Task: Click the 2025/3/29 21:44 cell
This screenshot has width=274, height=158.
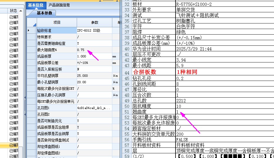Action: coord(225,49)
